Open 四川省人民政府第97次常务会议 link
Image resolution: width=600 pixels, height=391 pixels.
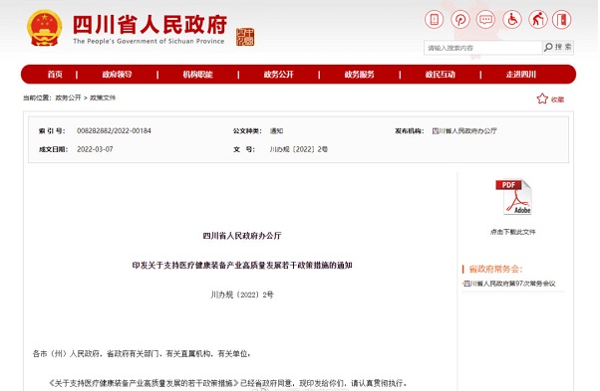509,284
